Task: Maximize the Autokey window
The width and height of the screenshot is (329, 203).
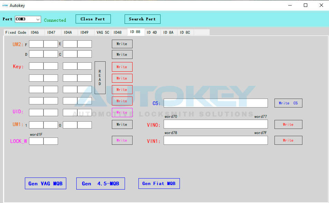Action: tap(306, 5)
